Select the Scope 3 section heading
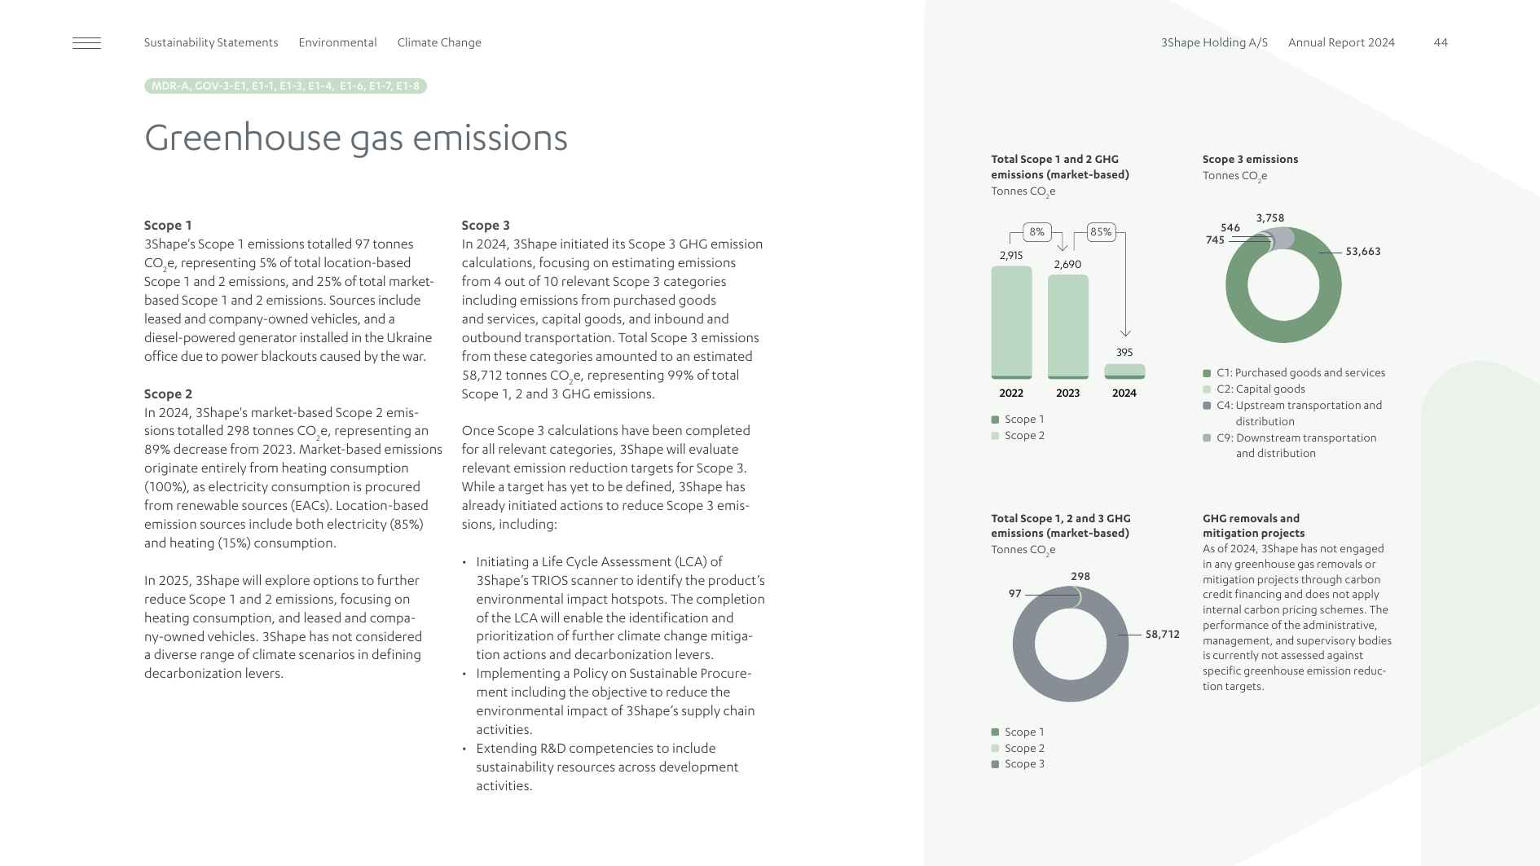 click(486, 226)
